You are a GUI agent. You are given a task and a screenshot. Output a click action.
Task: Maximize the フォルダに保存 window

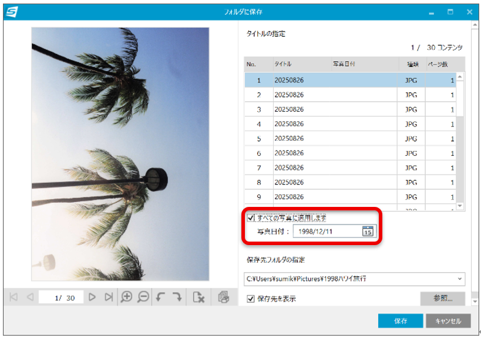[x=450, y=12]
